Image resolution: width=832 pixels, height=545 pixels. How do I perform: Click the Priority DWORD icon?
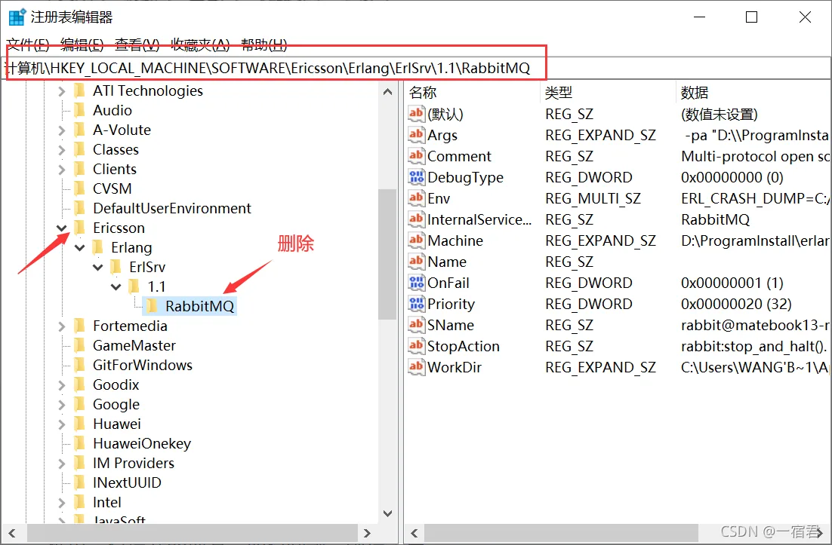(416, 304)
